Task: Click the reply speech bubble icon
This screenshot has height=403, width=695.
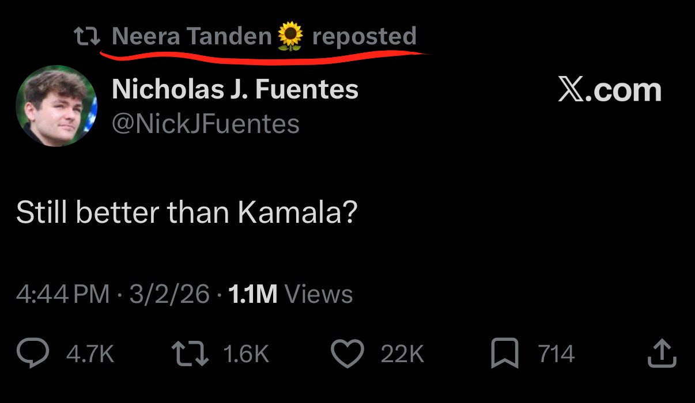Action: click(x=33, y=353)
